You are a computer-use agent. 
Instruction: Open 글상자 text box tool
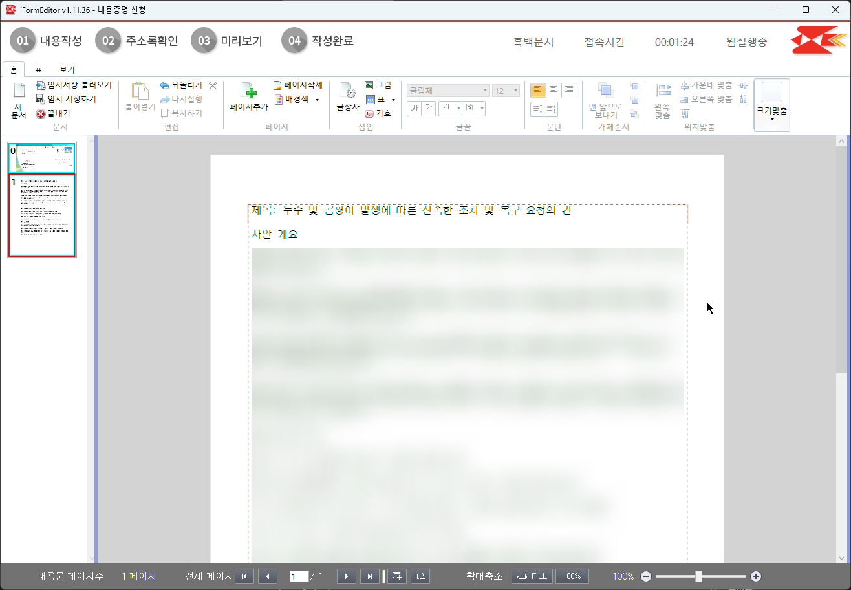tap(348, 98)
